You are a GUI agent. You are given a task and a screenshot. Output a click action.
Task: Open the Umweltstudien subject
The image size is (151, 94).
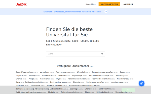(122, 92)
